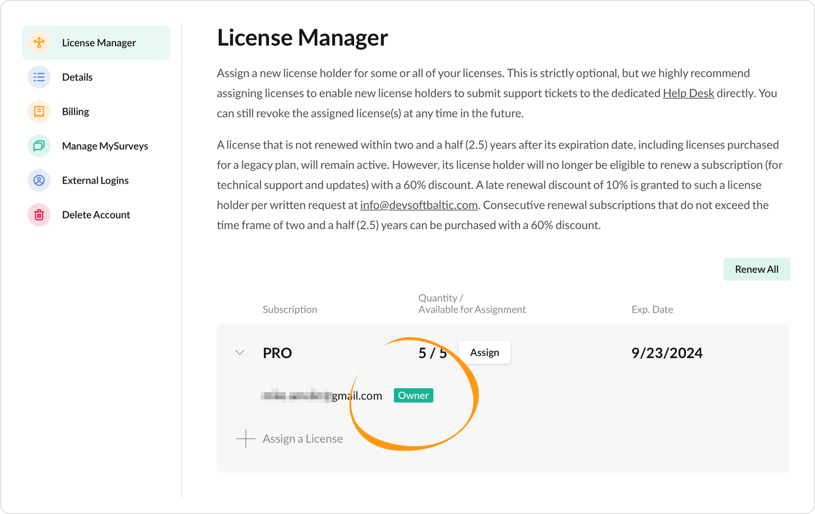The image size is (815, 514).
Task: Select the PRO subscription name
Action: click(277, 353)
